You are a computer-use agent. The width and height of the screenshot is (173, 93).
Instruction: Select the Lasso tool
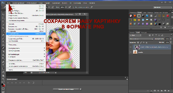pyautogui.click(x=3, y=21)
